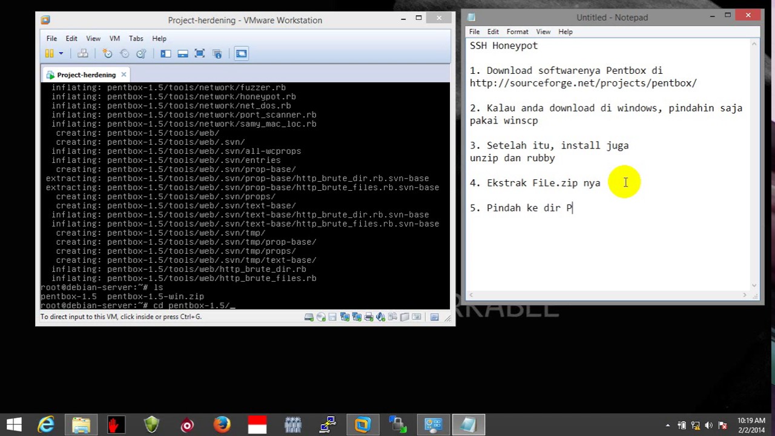Image resolution: width=775 pixels, height=436 pixels.
Task: Open the VMware View menu
Action: [x=93, y=38]
